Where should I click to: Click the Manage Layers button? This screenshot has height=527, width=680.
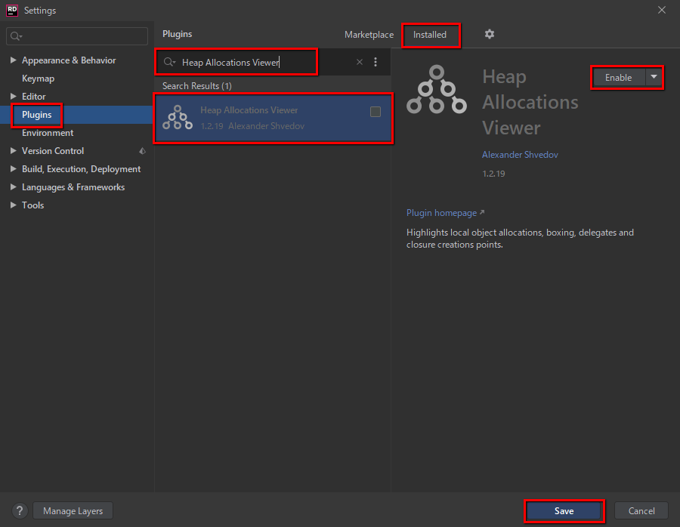click(73, 511)
